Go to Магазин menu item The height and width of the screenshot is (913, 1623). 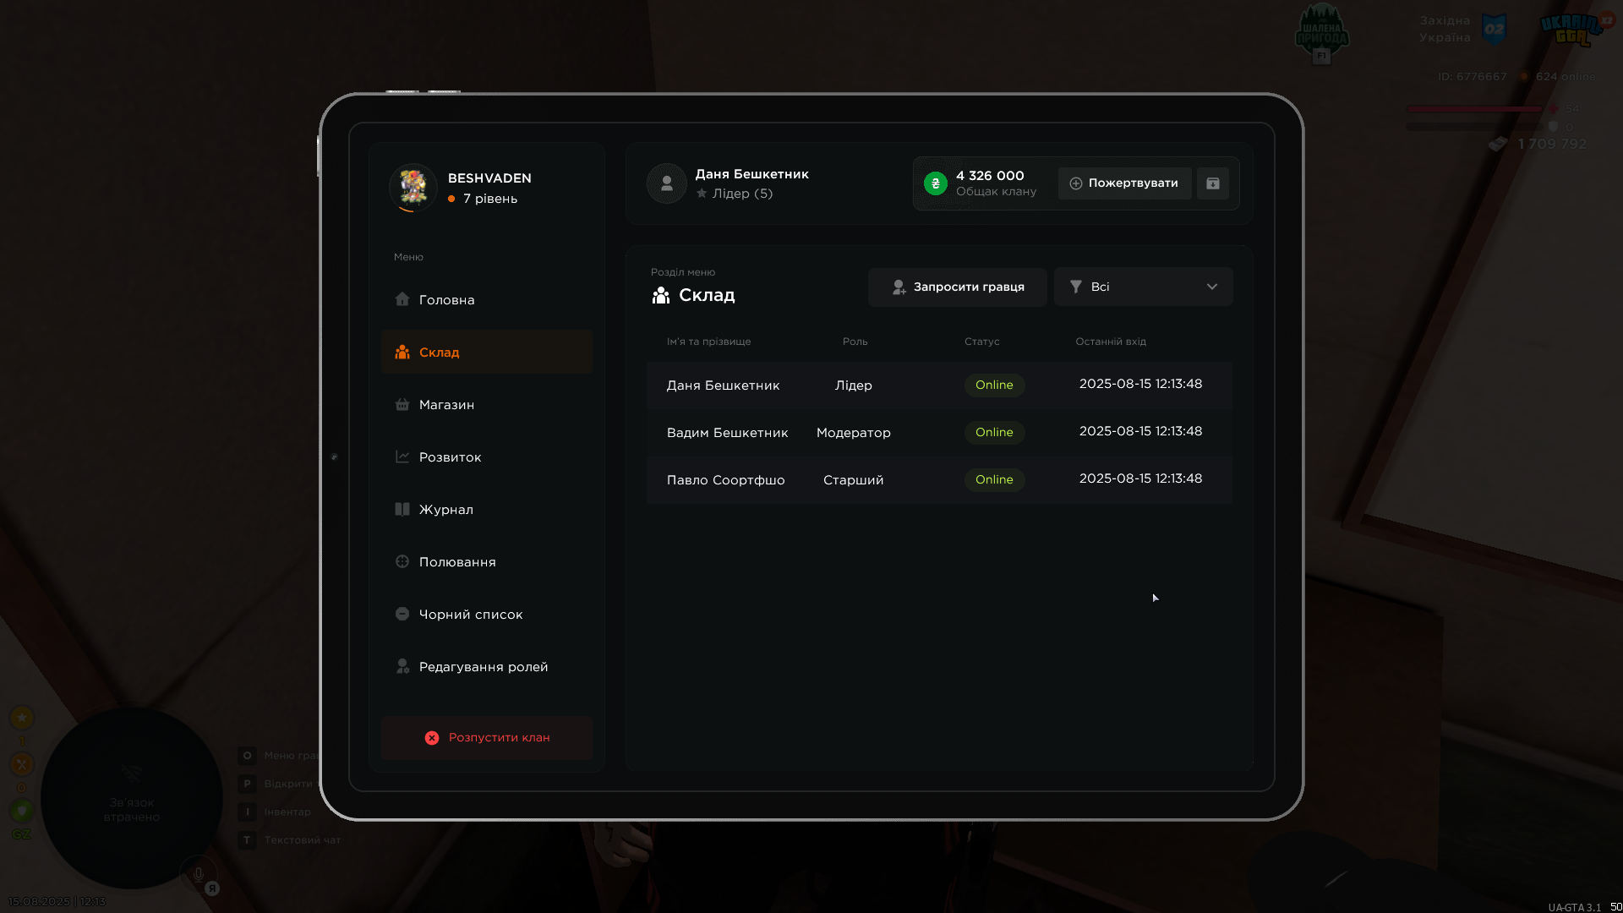tap(446, 405)
